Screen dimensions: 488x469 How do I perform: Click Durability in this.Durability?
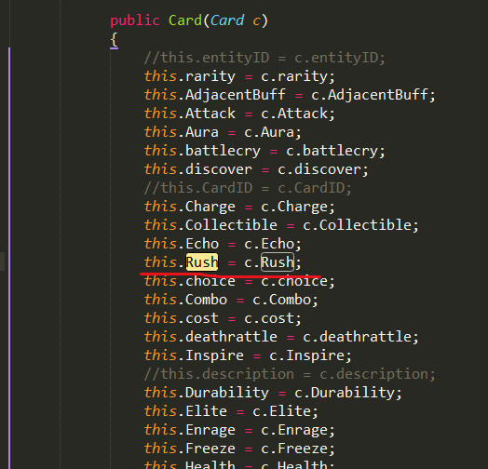(227, 393)
